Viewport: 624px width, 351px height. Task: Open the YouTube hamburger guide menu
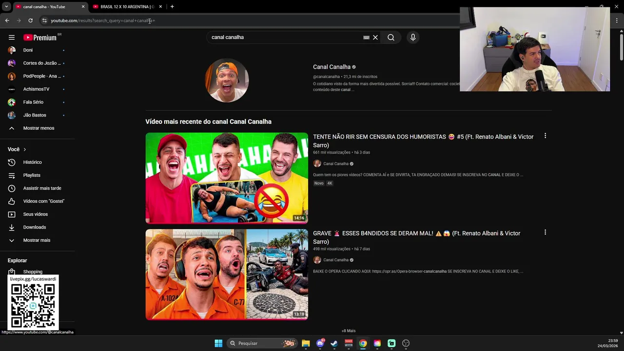click(12, 37)
